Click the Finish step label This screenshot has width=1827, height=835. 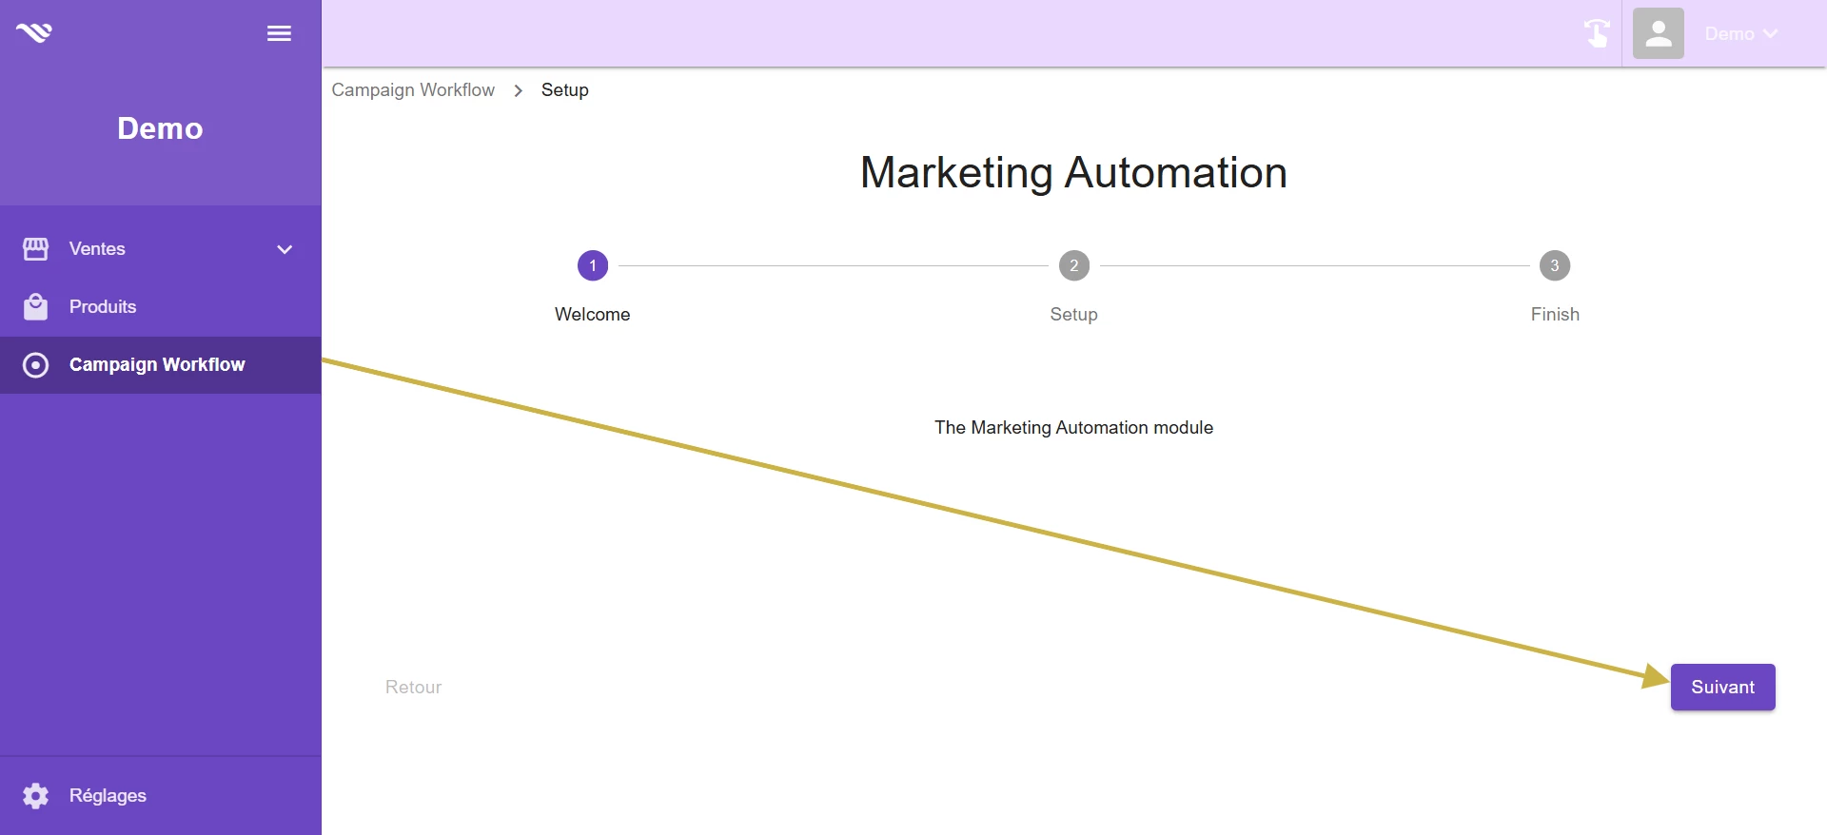(x=1555, y=315)
